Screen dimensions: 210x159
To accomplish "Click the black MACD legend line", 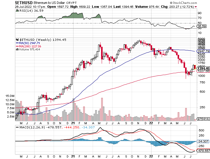I will [x=17, y=127].
